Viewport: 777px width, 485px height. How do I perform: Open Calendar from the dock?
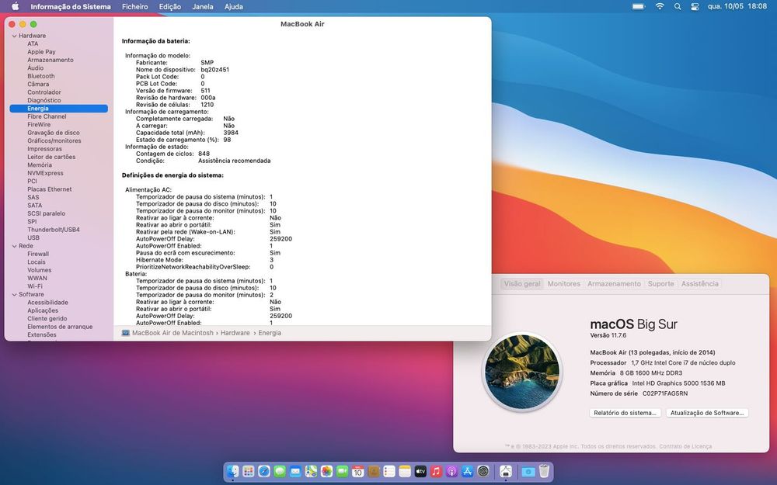357,472
